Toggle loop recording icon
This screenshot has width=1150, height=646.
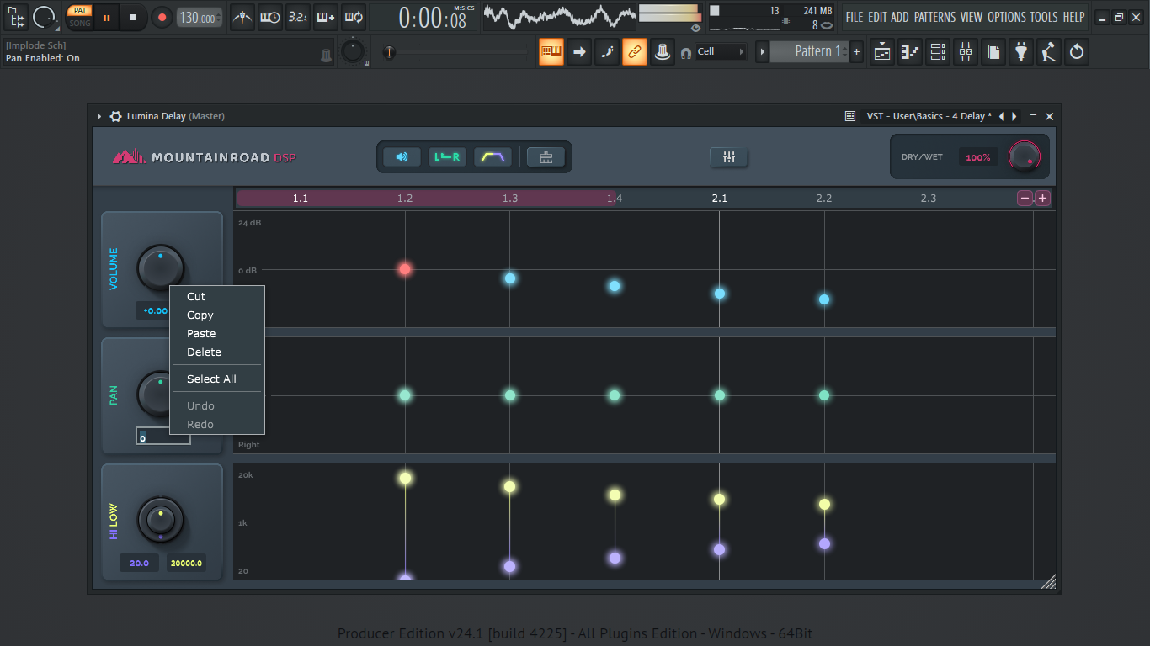(353, 17)
